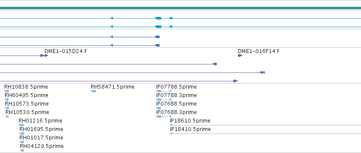Click the RH10838.5prime feature glyph
Image resolution: width=361 pixels, height=153 pixels.
(x=7, y=91)
